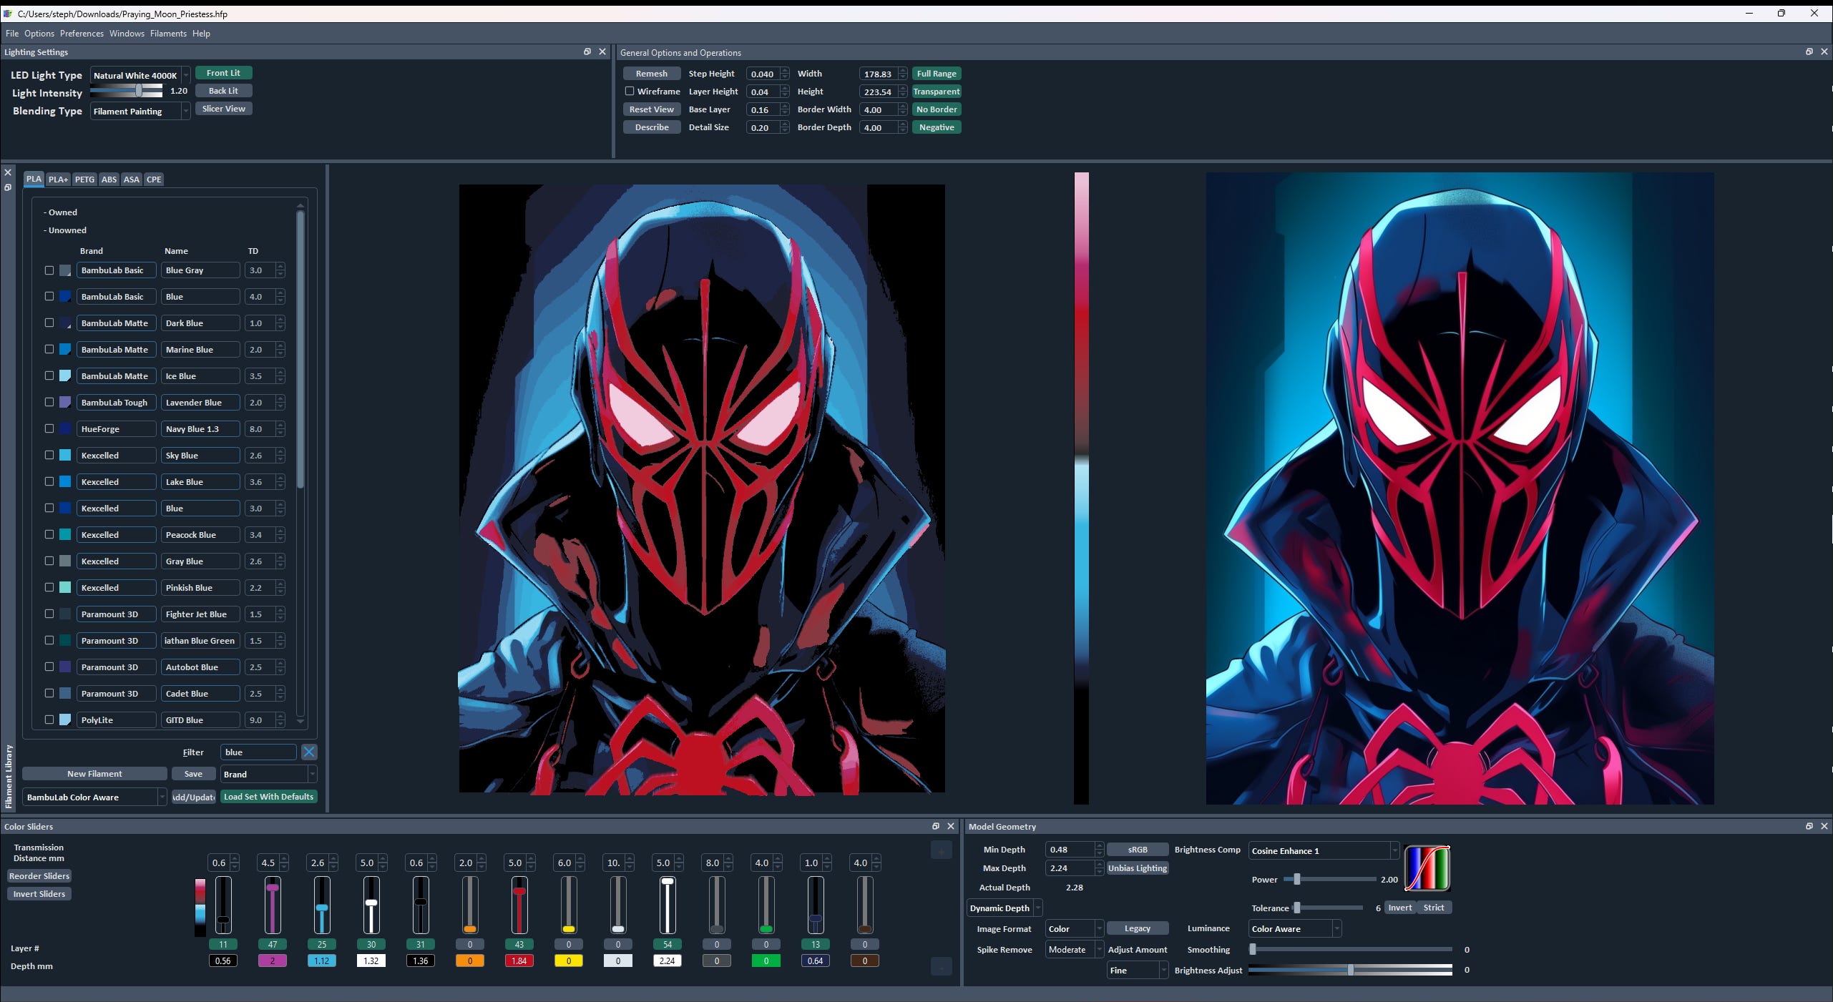Float the Model Geometry panel

tap(1809, 826)
